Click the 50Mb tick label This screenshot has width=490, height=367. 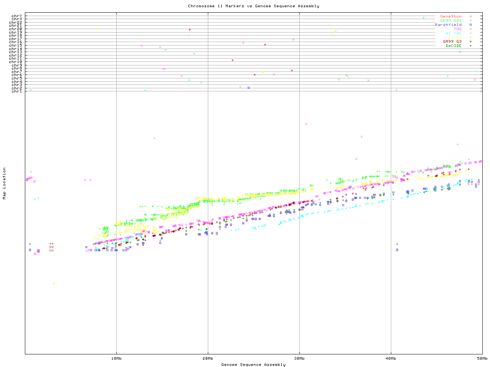click(x=482, y=359)
